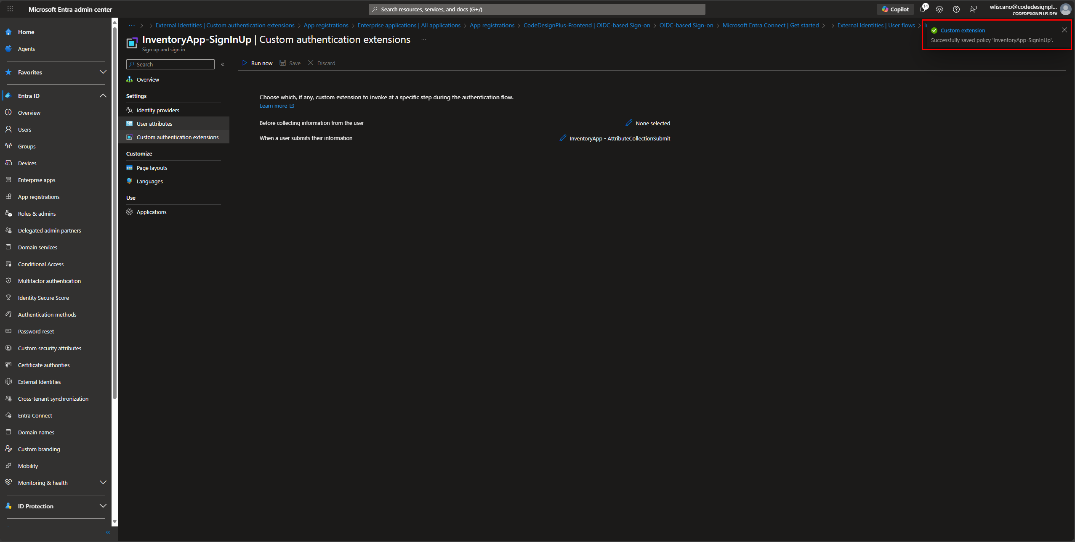1075x542 pixels.
Task: Dismiss the Custom extension notification
Action: click(x=1064, y=30)
